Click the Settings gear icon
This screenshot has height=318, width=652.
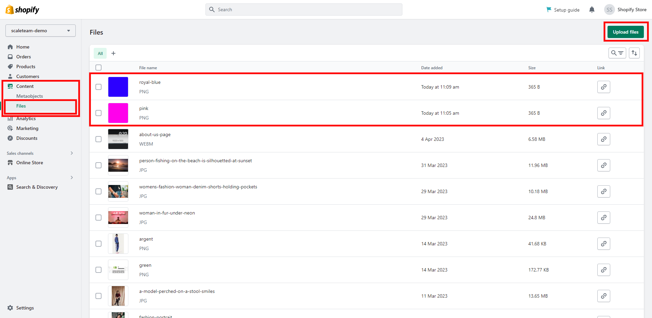point(10,308)
